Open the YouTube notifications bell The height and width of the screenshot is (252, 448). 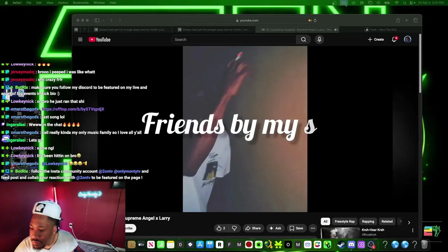[x=394, y=40]
